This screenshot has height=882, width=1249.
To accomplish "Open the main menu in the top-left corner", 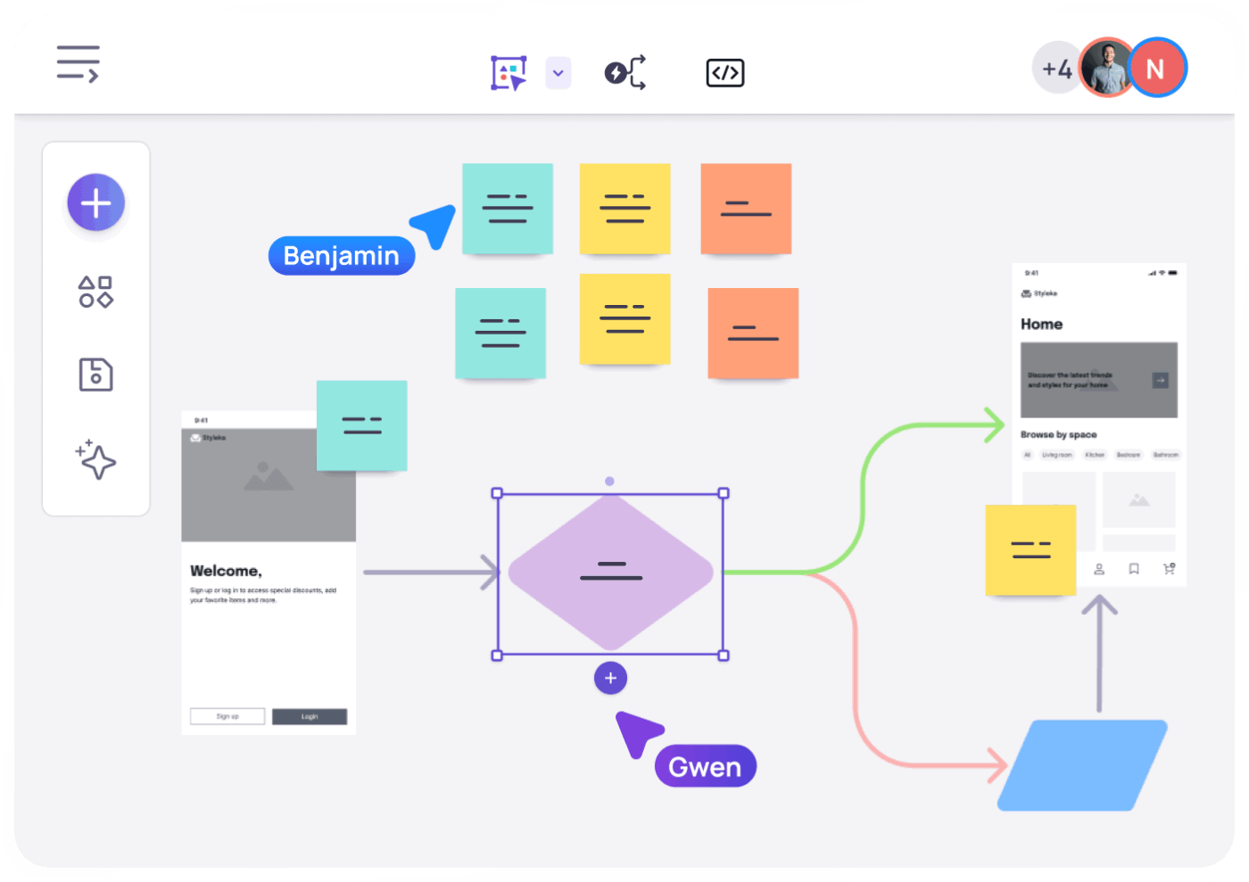I will point(78,63).
